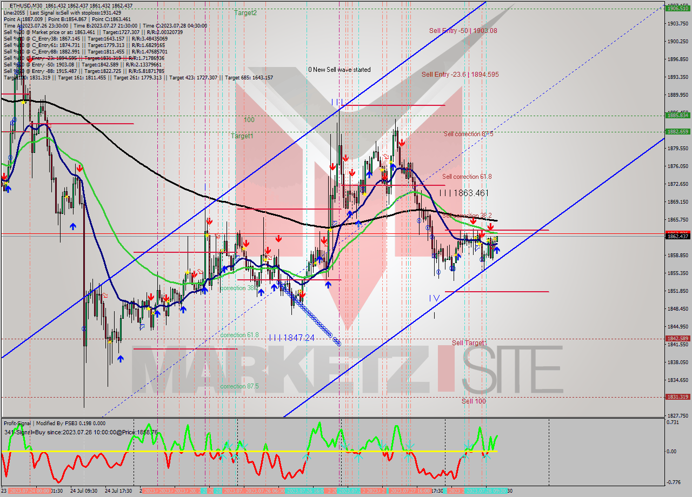Click 'Sell Entry -50 | 1903.08' label

pos(463,31)
